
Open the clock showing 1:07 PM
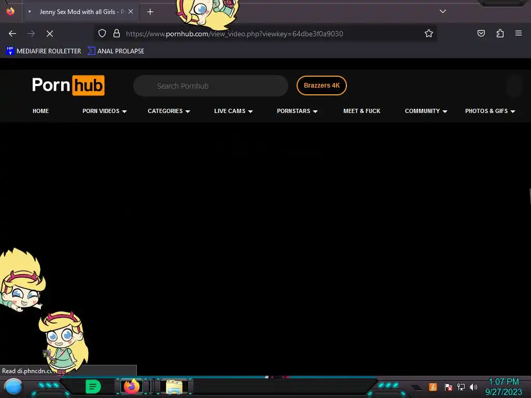click(504, 387)
